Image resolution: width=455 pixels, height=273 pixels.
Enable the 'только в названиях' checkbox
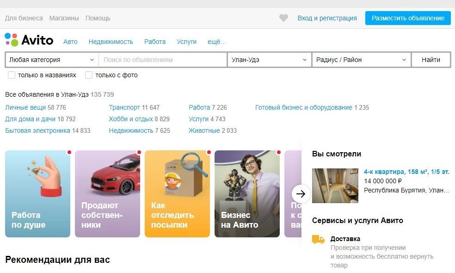point(12,75)
